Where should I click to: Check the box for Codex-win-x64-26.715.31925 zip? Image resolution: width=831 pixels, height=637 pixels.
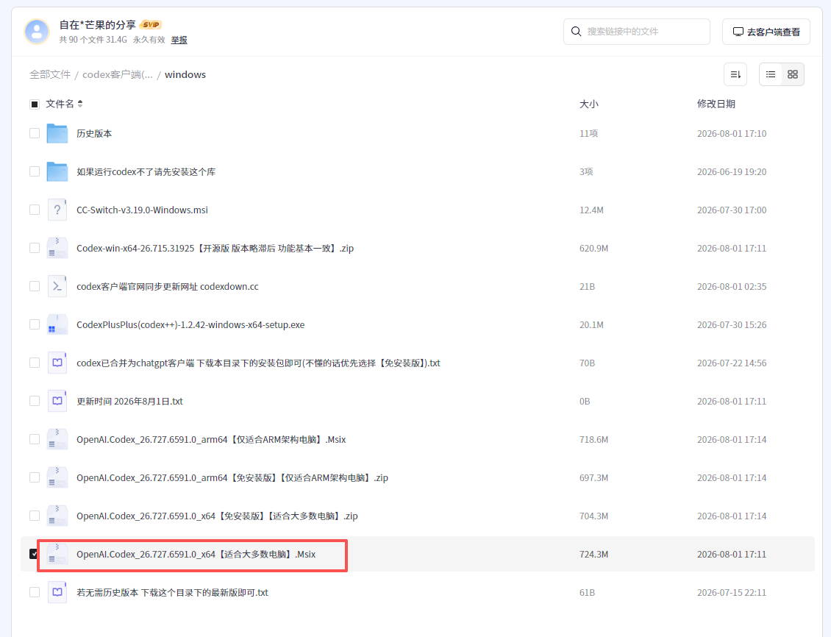tap(35, 248)
